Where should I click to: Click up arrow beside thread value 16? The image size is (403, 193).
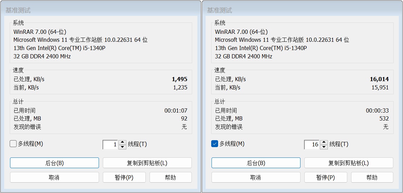coord(324,142)
